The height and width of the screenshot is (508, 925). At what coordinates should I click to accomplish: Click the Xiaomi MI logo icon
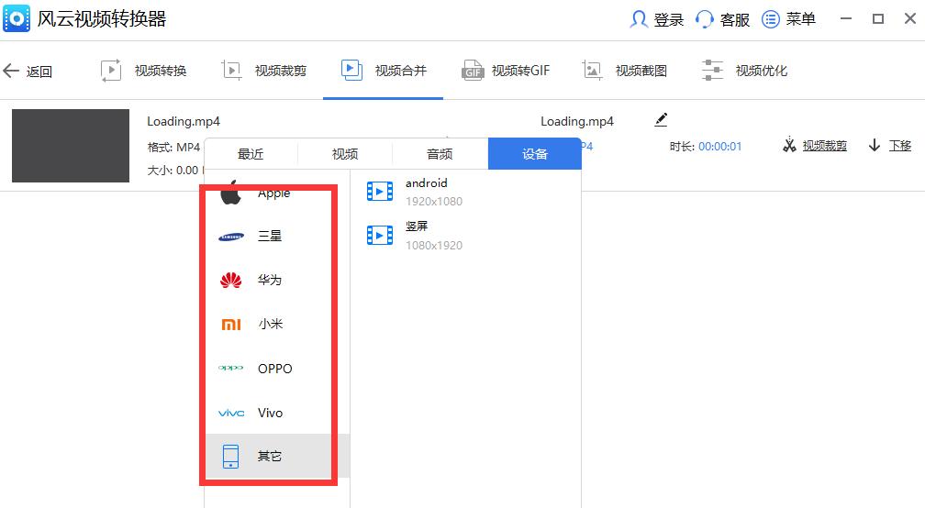[230, 324]
